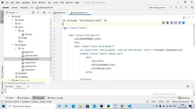Click inspection check mark indicator

pos(184,18)
